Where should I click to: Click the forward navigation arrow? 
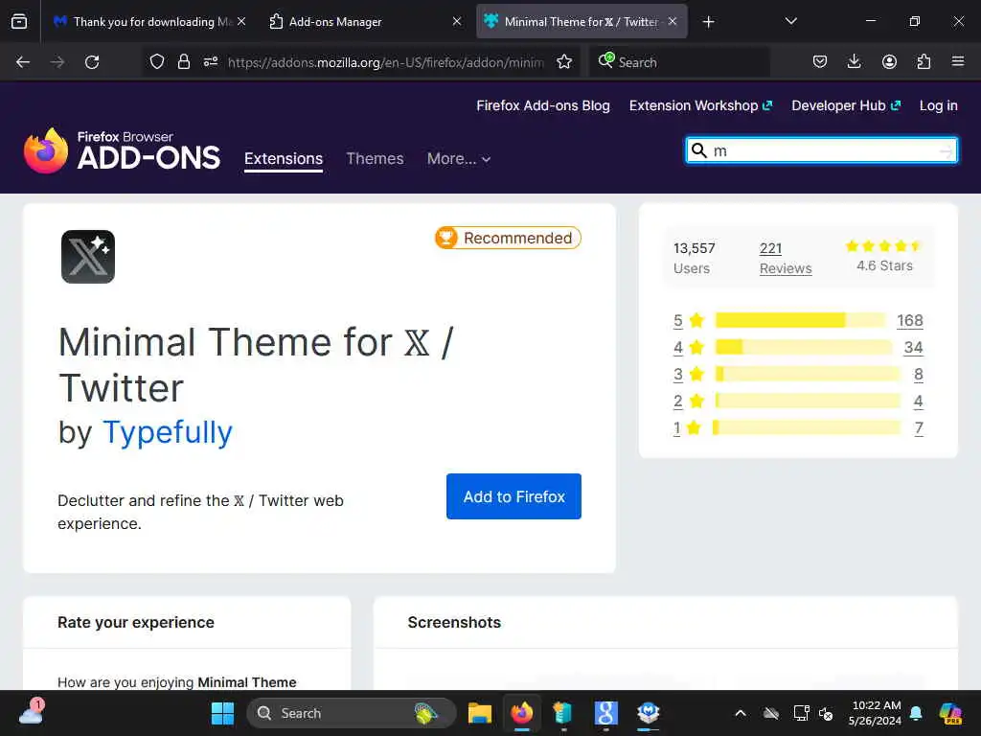tap(57, 62)
